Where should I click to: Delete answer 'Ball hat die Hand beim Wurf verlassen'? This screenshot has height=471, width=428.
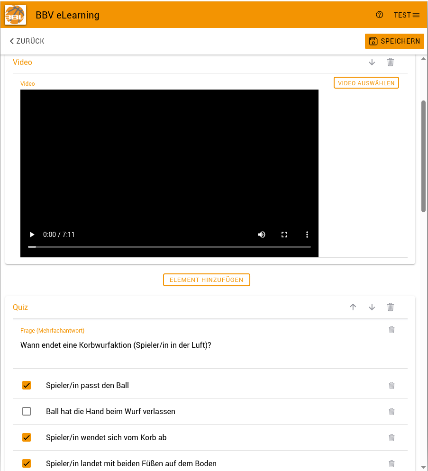pos(392,411)
